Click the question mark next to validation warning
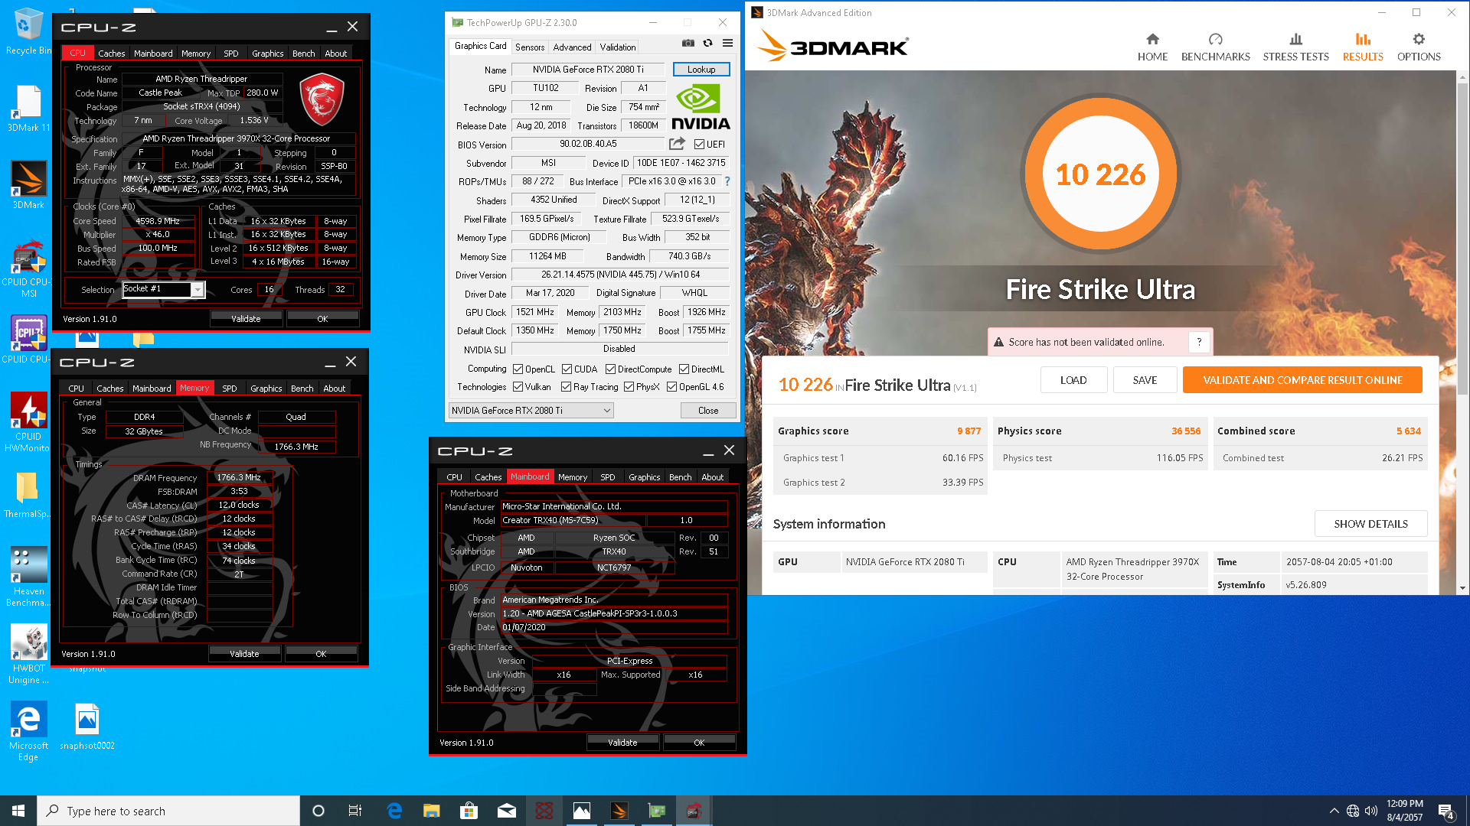Viewport: 1470px width, 826px height. click(x=1199, y=342)
